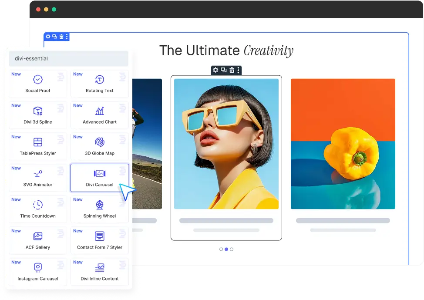Choose the Rotating Text module
424x300 pixels.
[99, 84]
